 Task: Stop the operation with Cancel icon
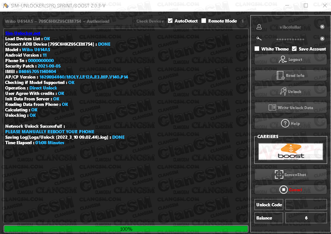tap(283, 190)
